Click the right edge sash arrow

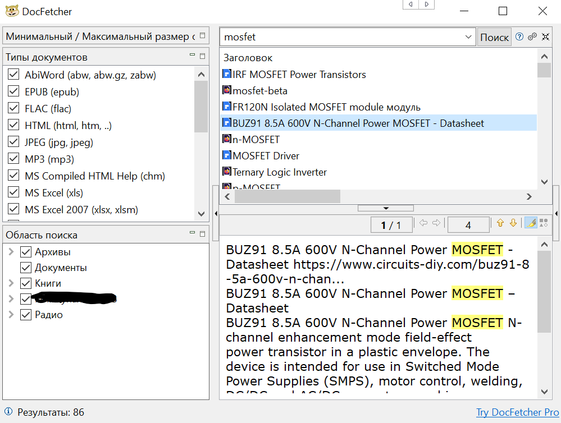[557, 214]
